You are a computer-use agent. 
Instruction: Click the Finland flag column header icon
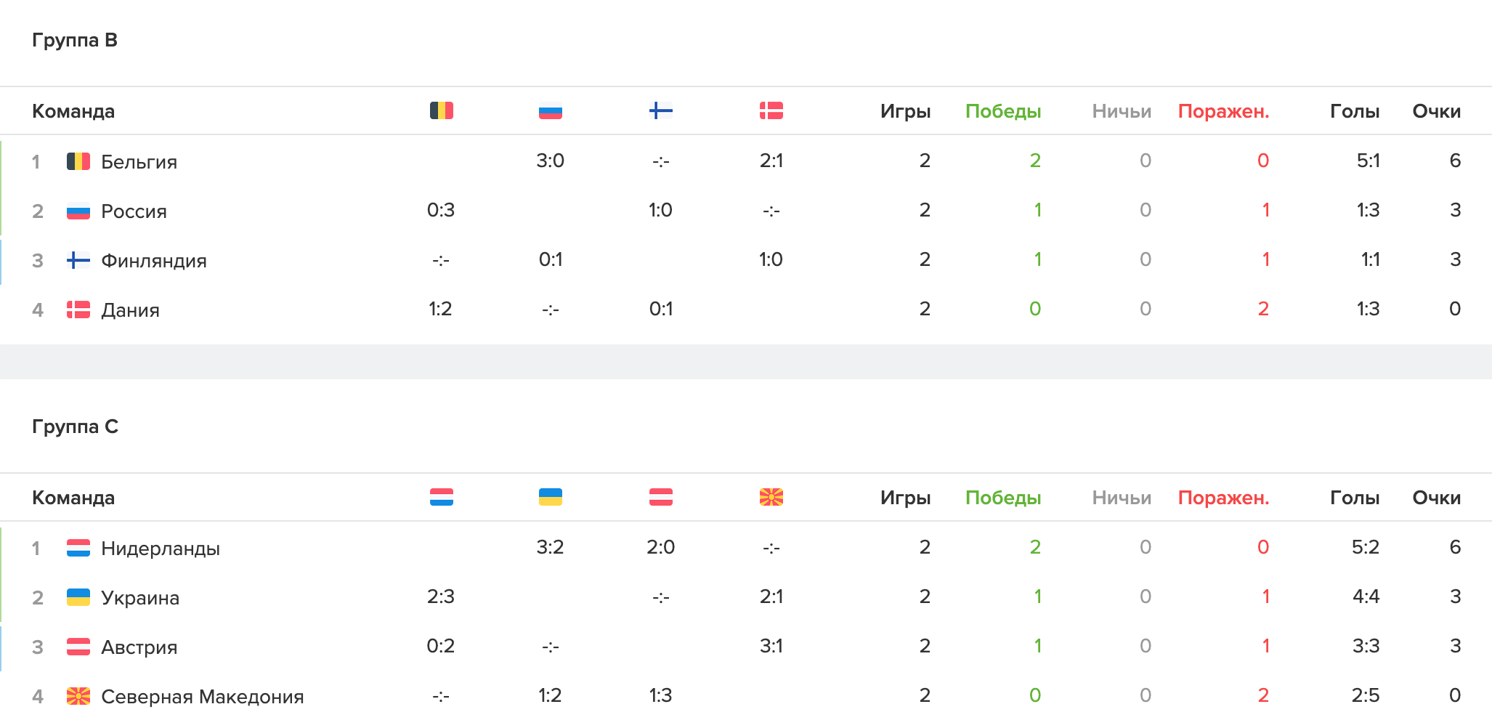pyautogui.click(x=660, y=110)
